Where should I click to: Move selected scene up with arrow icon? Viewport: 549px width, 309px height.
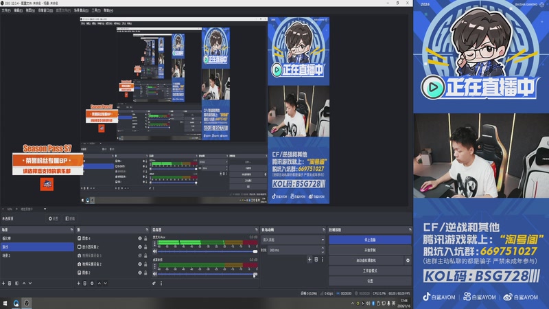pyautogui.click(x=24, y=283)
